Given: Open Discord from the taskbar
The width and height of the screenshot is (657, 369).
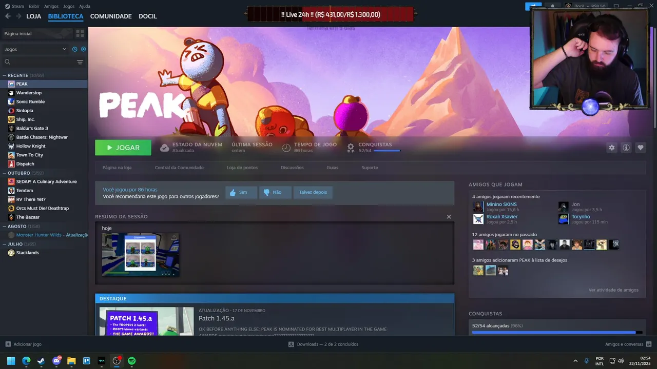Looking at the screenshot, I should coord(56,361).
